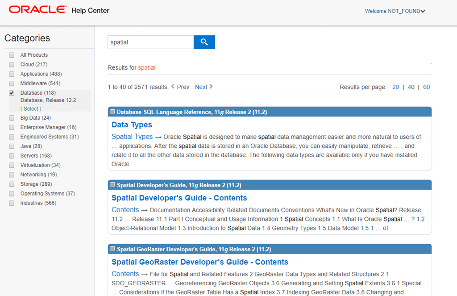Click the '1 to 40 of 2571 results' text
The width and height of the screenshot is (457, 296).
pos(138,87)
